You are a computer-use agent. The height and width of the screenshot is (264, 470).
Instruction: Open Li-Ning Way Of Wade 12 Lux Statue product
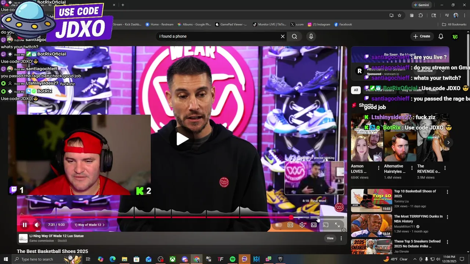[x=57, y=236]
